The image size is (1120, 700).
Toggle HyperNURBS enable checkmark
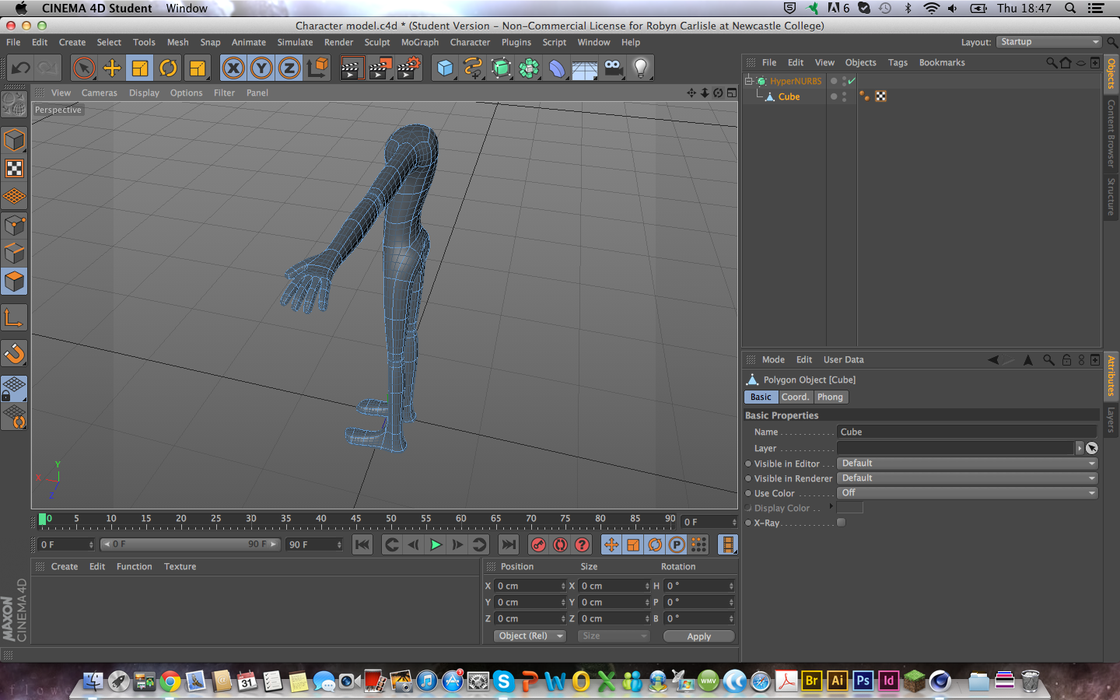852,81
